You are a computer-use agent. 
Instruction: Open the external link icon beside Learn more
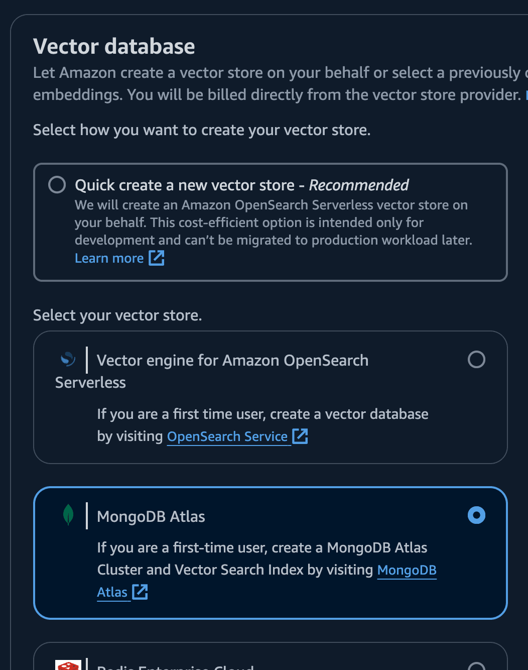(x=156, y=258)
